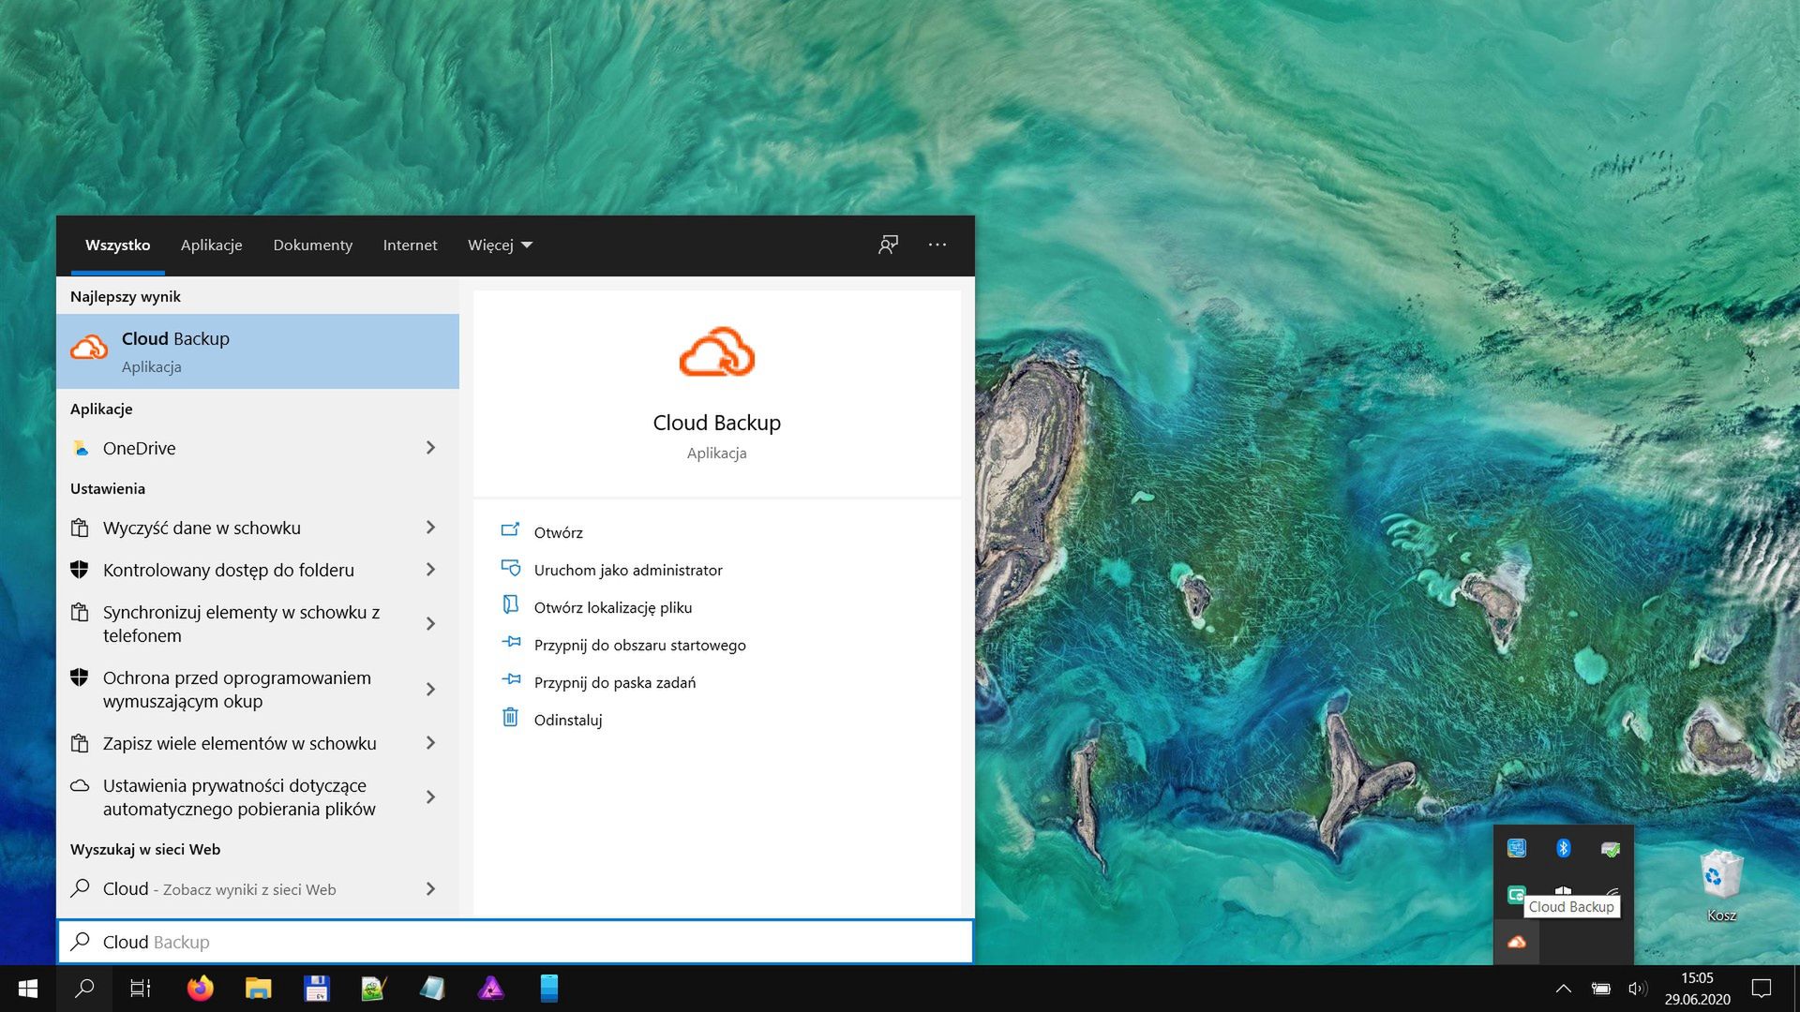The width and height of the screenshot is (1800, 1012).
Task: Click the OneDrive app icon in results
Action: click(81, 448)
